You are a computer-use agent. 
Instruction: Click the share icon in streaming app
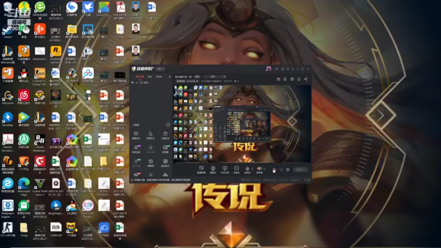306,79
